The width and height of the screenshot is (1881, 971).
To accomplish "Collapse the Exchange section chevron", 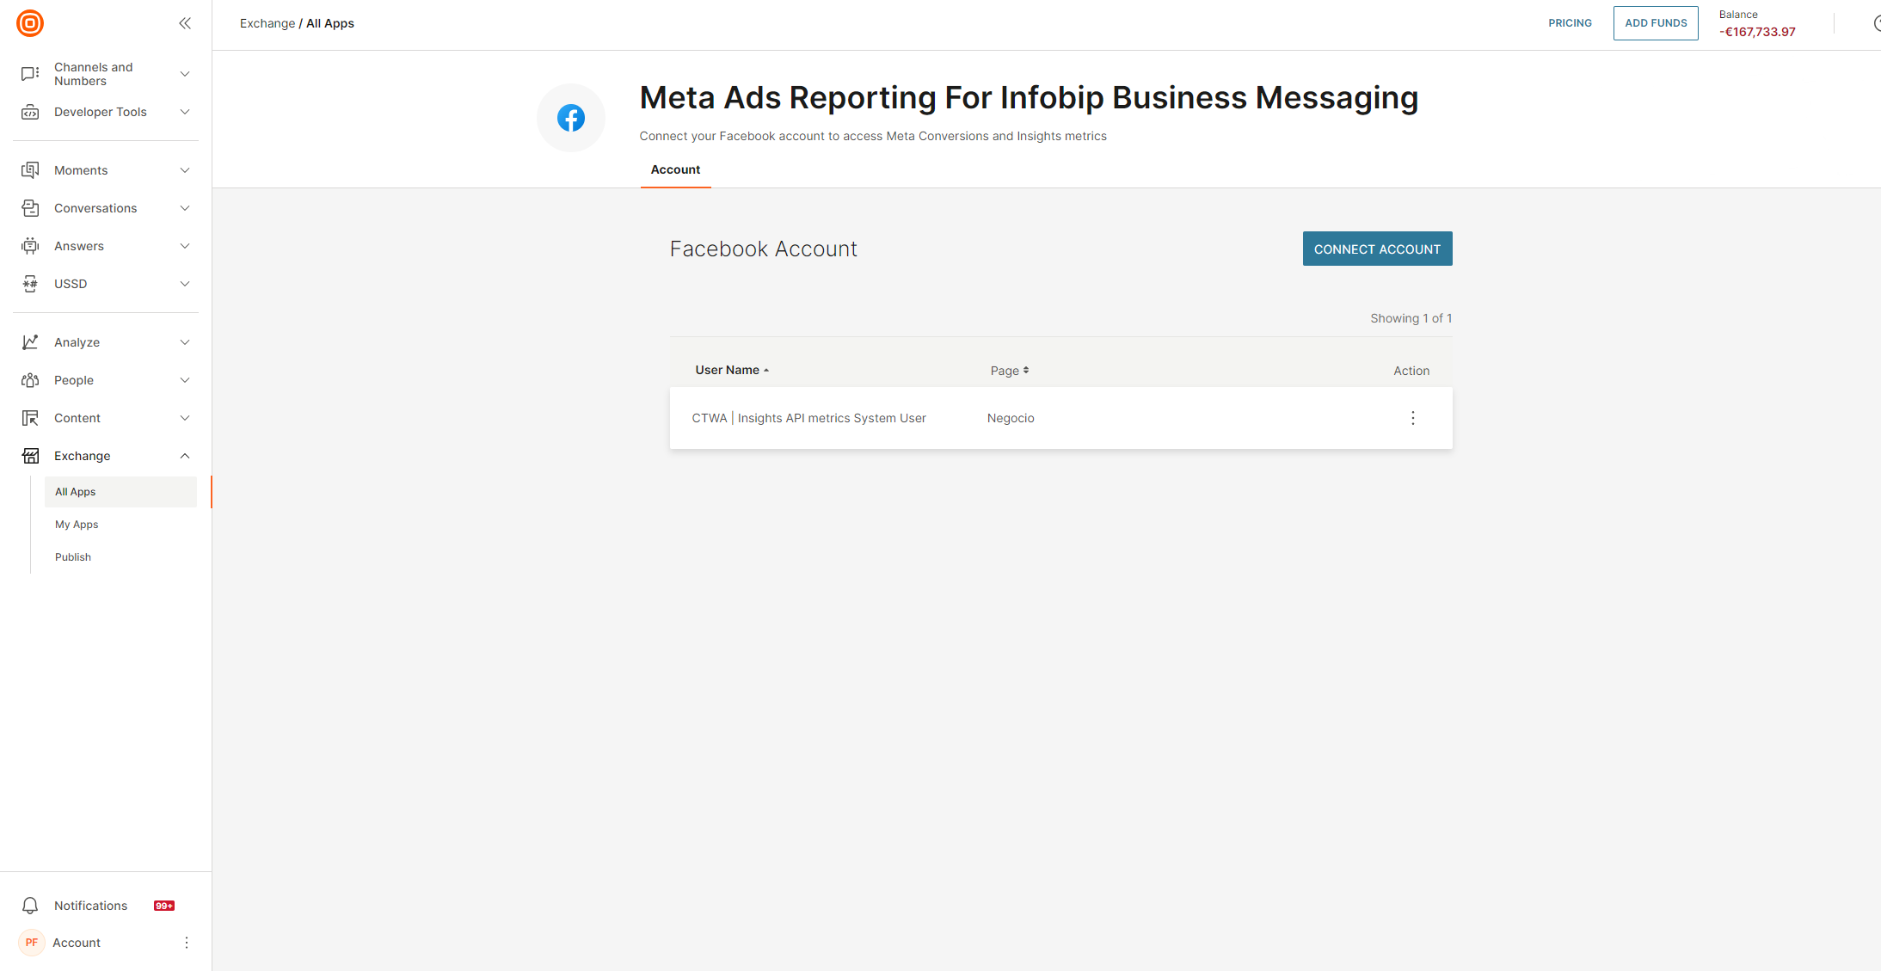I will click(x=185, y=456).
